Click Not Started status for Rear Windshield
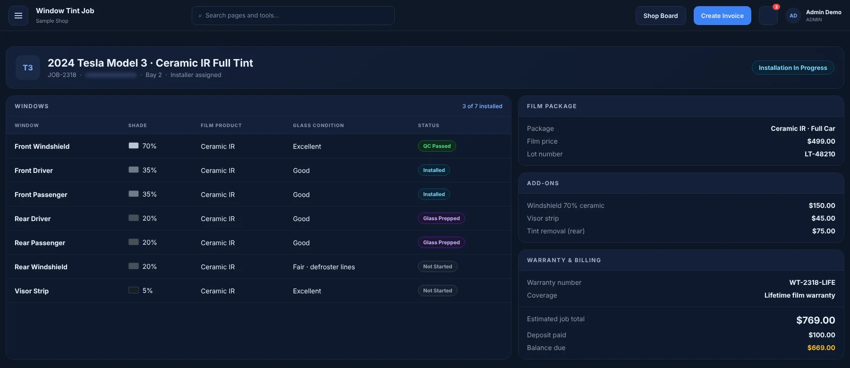850x368 pixels. (x=438, y=266)
